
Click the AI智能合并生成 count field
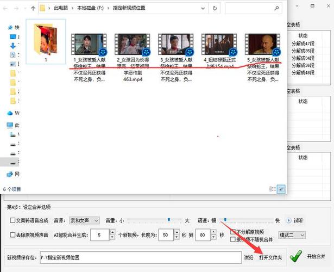point(100,235)
